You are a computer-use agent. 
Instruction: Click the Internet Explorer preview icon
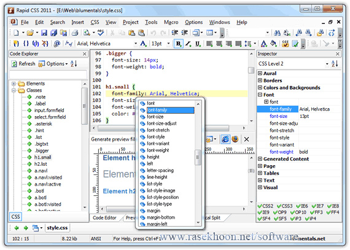pyautogui.click(x=225, y=139)
